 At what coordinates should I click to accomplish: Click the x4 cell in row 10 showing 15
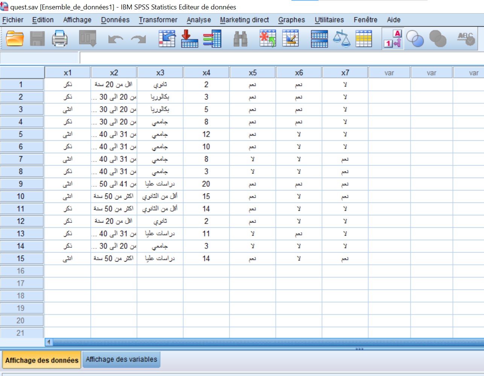[206, 196]
